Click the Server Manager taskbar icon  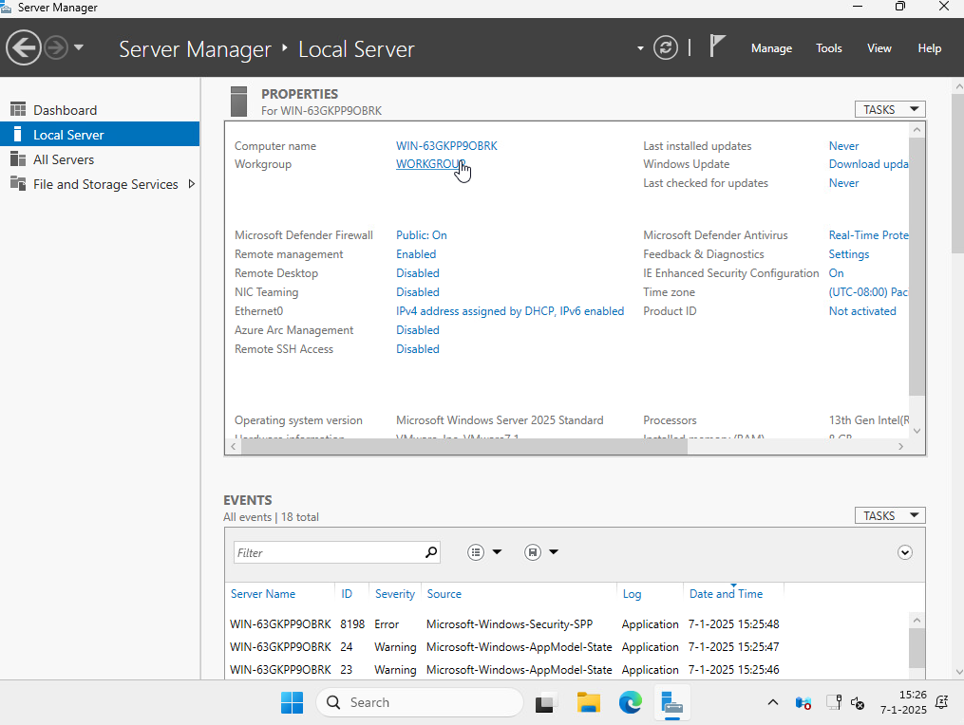672,703
